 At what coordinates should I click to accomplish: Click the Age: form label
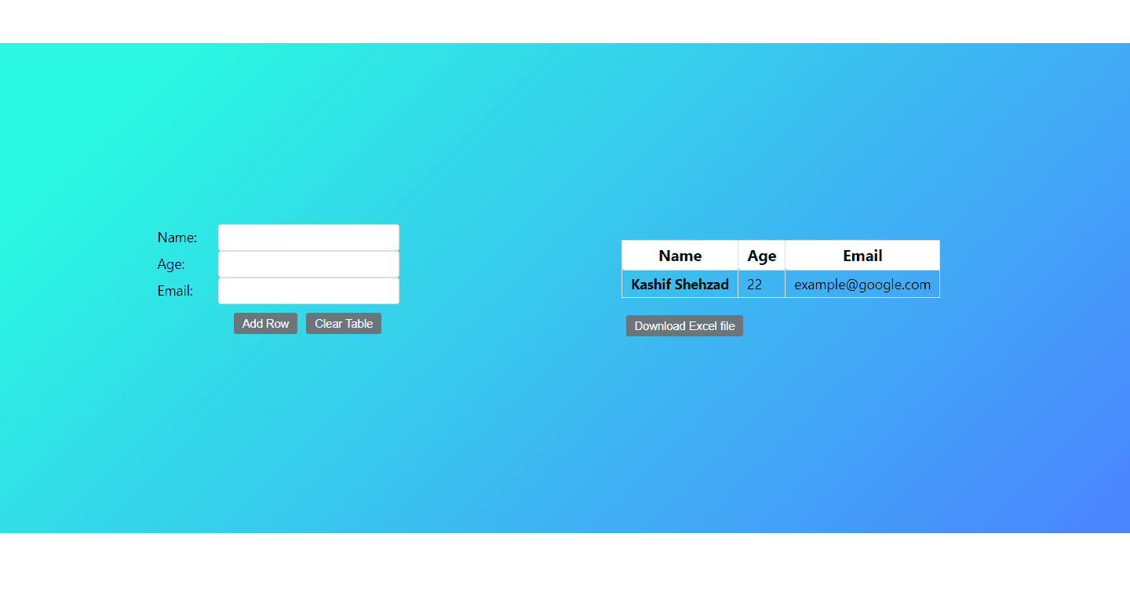tap(171, 264)
